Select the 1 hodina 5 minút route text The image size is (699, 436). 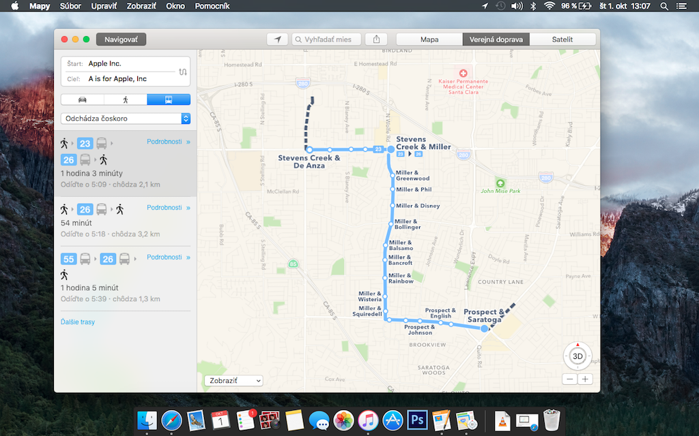pyautogui.click(x=89, y=288)
